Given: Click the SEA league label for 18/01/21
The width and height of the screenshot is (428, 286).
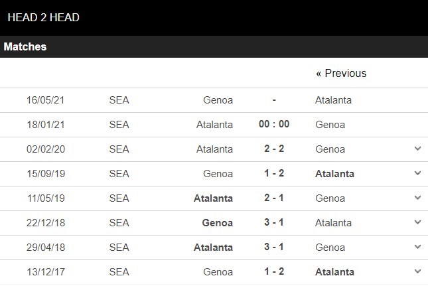Looking at the screenshot, I should (x=119, y=125).
